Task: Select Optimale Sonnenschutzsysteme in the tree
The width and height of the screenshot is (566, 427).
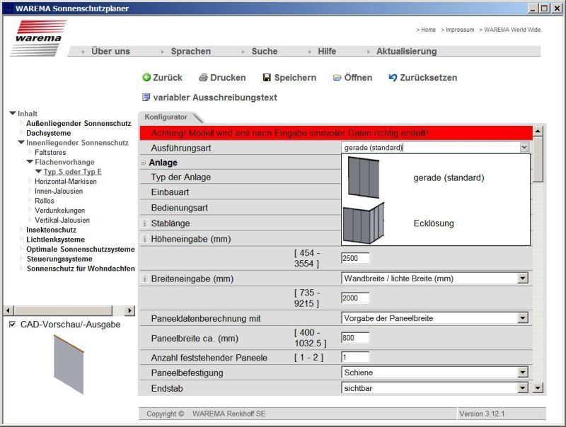Action: pyautogui.click(x=81, y=250)
